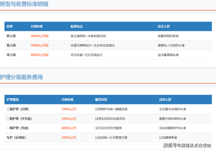Screen dimensions: 216x150
Task: Click the 2500元/月 nursing fee
Action: tap(69, 119)
